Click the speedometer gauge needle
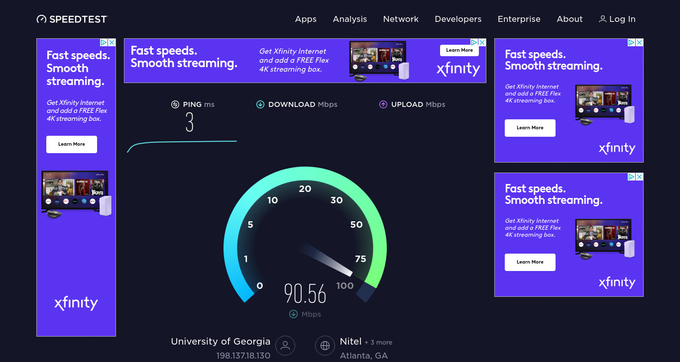The width and height of the screenshot is (680, 362). (x=327, y=259)
